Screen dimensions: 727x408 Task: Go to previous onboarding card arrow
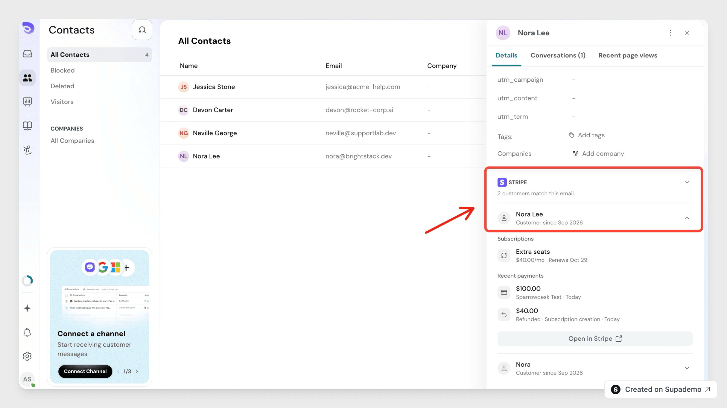pyautogui.click(x=118, y=372)
